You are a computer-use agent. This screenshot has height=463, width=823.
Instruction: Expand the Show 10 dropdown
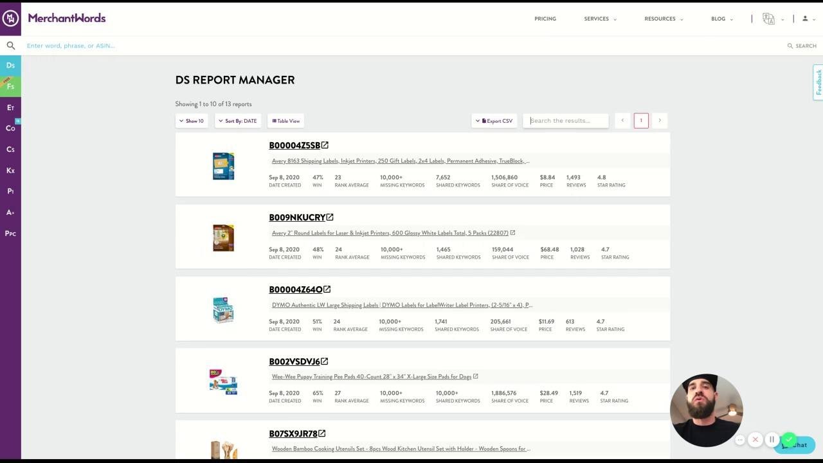click(x=192, y=121)
